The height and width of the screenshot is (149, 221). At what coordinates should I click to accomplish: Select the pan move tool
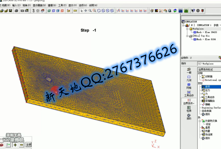[86, 11]
